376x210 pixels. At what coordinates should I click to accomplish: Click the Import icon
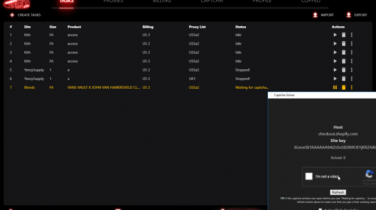[x=315, y=15]
